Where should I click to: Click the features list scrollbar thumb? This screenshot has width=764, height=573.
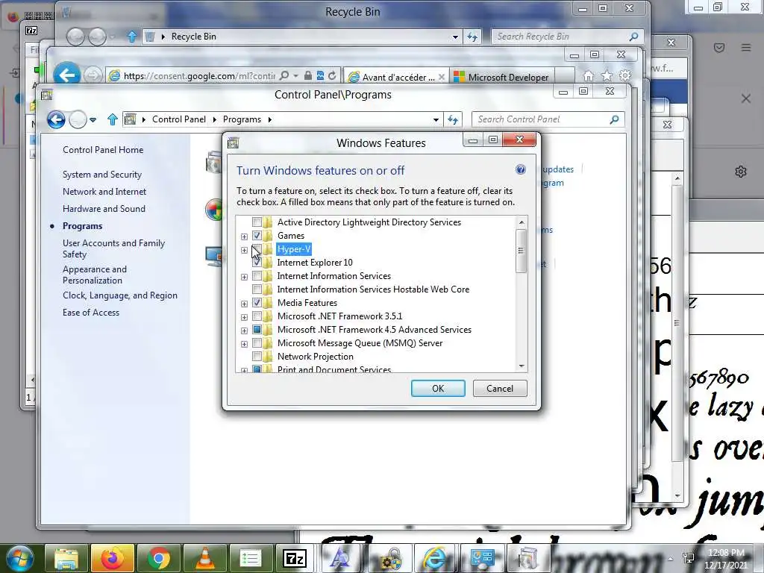[521, 251]
